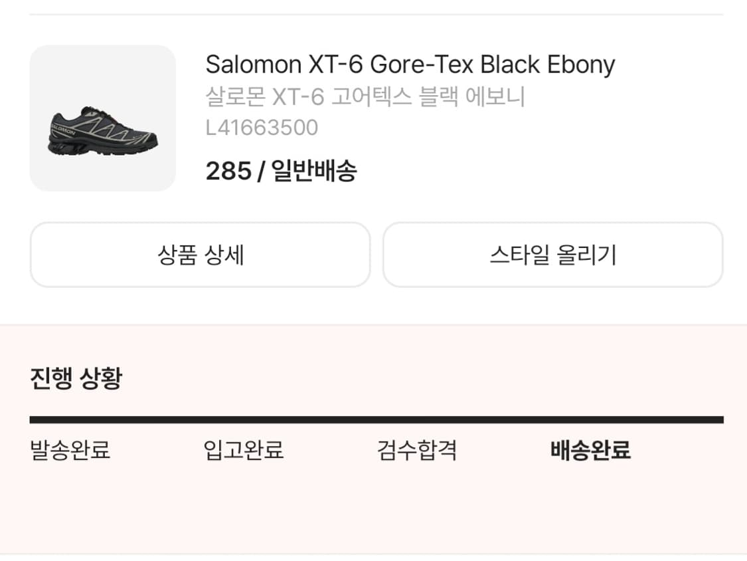Image resolution: width=747 pixels, height=561 pixels.
Task: Tap the product title Salomon XT-6 Gore-Tex
Action: click(410, 64)
